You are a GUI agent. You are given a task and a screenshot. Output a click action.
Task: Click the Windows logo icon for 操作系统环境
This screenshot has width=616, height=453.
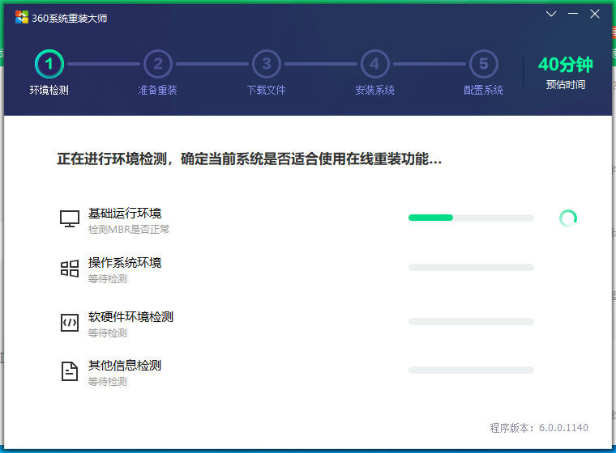[x=70, y=269]
